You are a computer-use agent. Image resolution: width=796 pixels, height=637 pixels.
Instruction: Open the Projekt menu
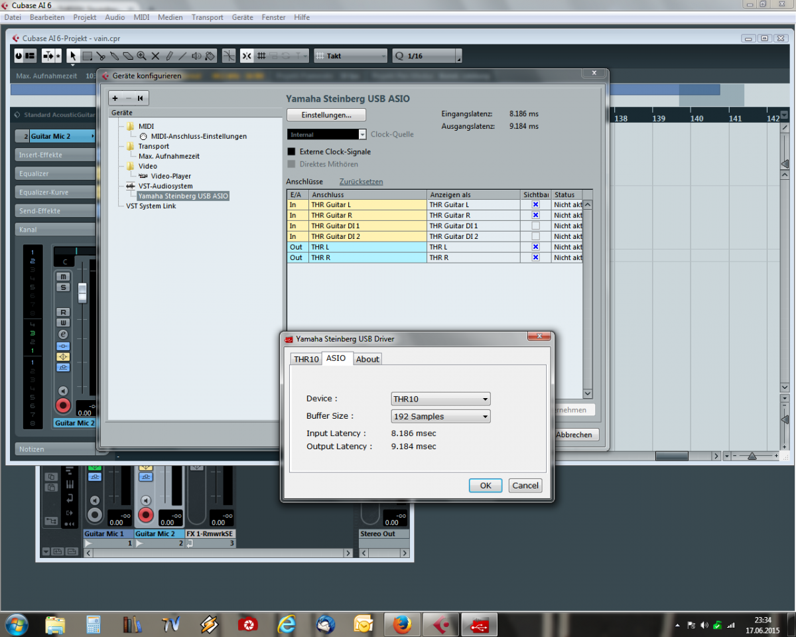coord(85,17)
